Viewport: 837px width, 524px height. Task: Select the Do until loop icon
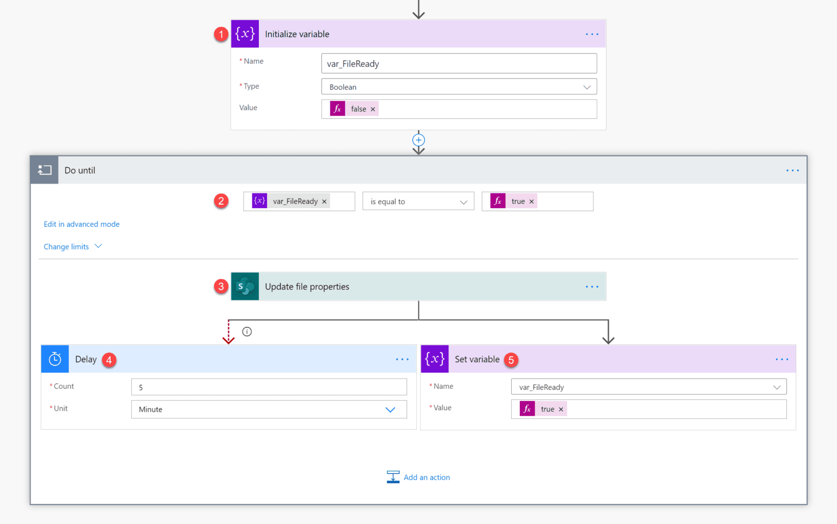[x=44, y=169]
